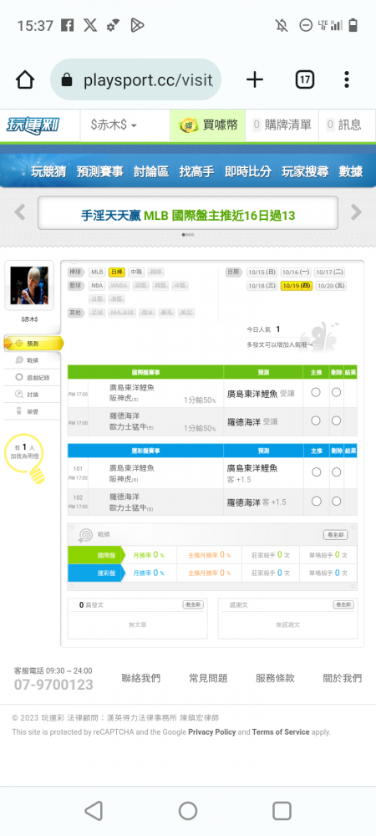Open 關於我們 footer link
Screen dimensions: 376x836
(x=343, y=678)
